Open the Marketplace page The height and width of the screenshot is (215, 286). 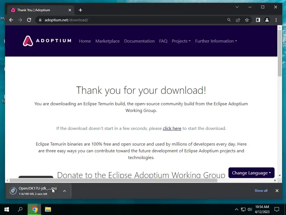pyautogui.click(x=108, y=41)
